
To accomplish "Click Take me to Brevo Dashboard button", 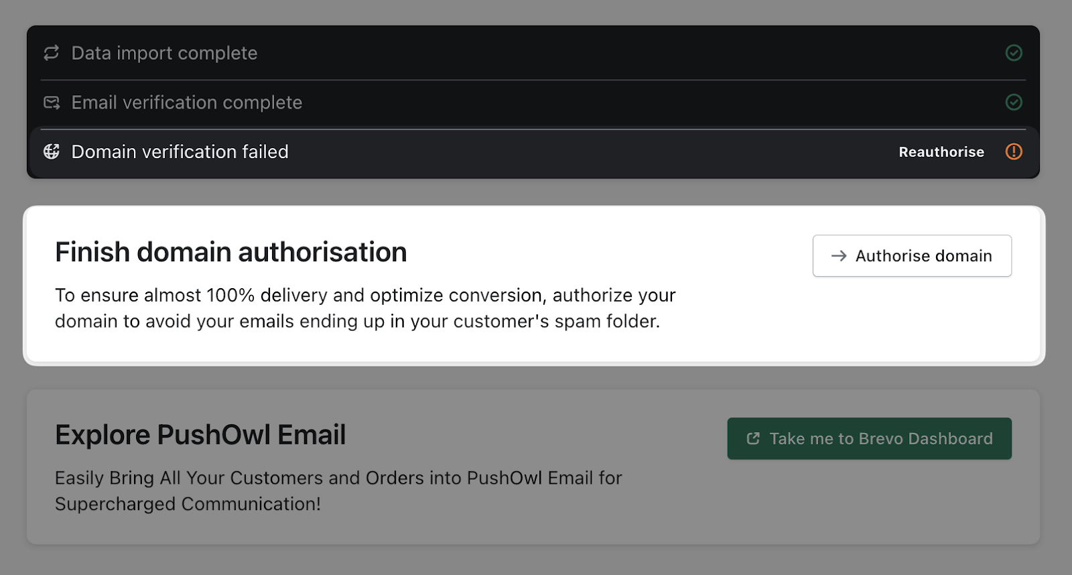I will tap(869, 438).
